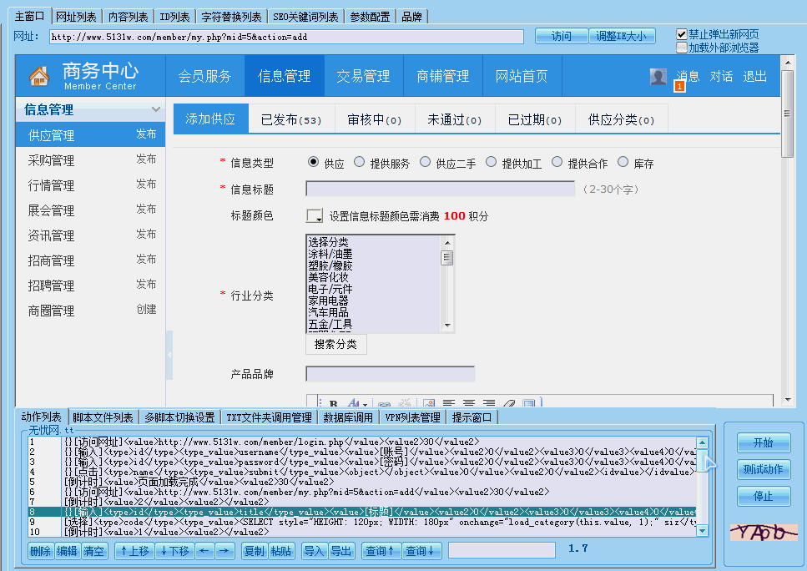Select the 提供服务 radio button

click(x=359, y=163)
